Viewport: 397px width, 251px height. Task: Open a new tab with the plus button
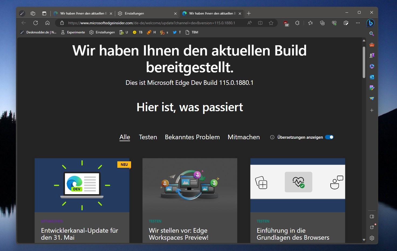[x=249, y=13]
